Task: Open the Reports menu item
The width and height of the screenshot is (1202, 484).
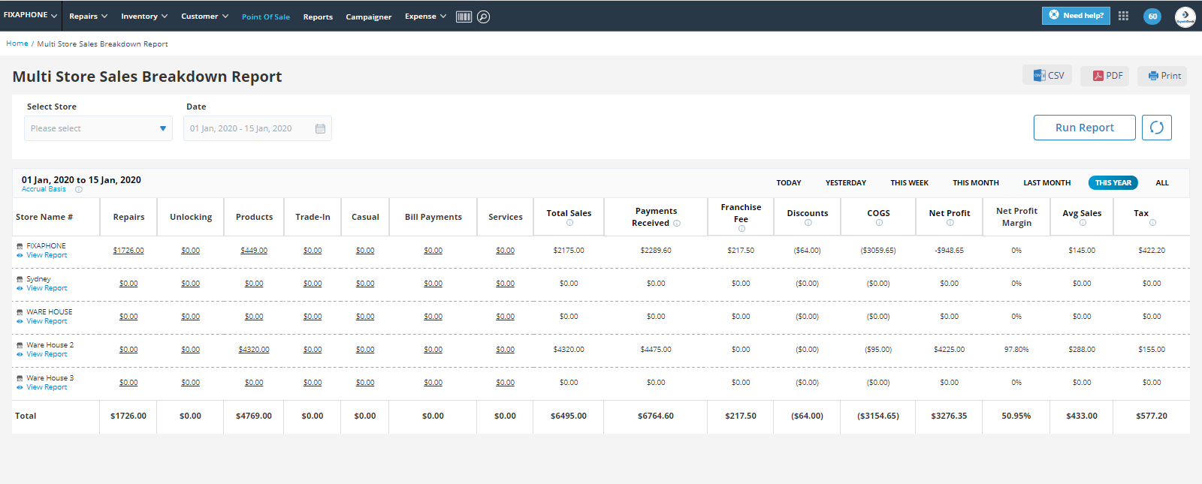Action: pyautogui.click(x=318, y=17)
